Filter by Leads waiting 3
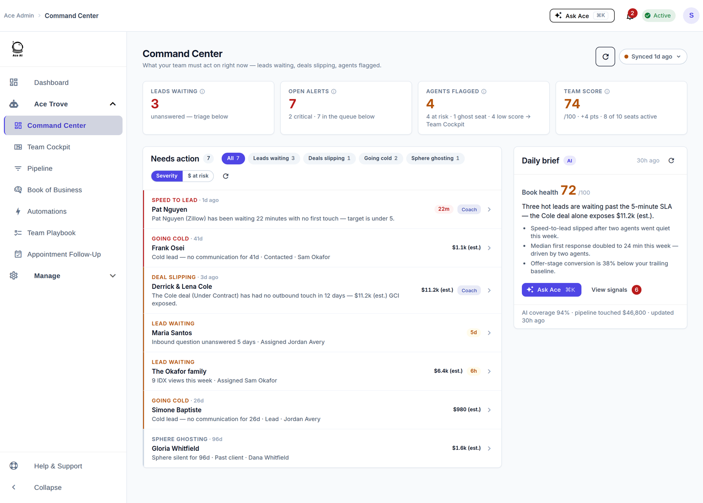 [274, 159]
